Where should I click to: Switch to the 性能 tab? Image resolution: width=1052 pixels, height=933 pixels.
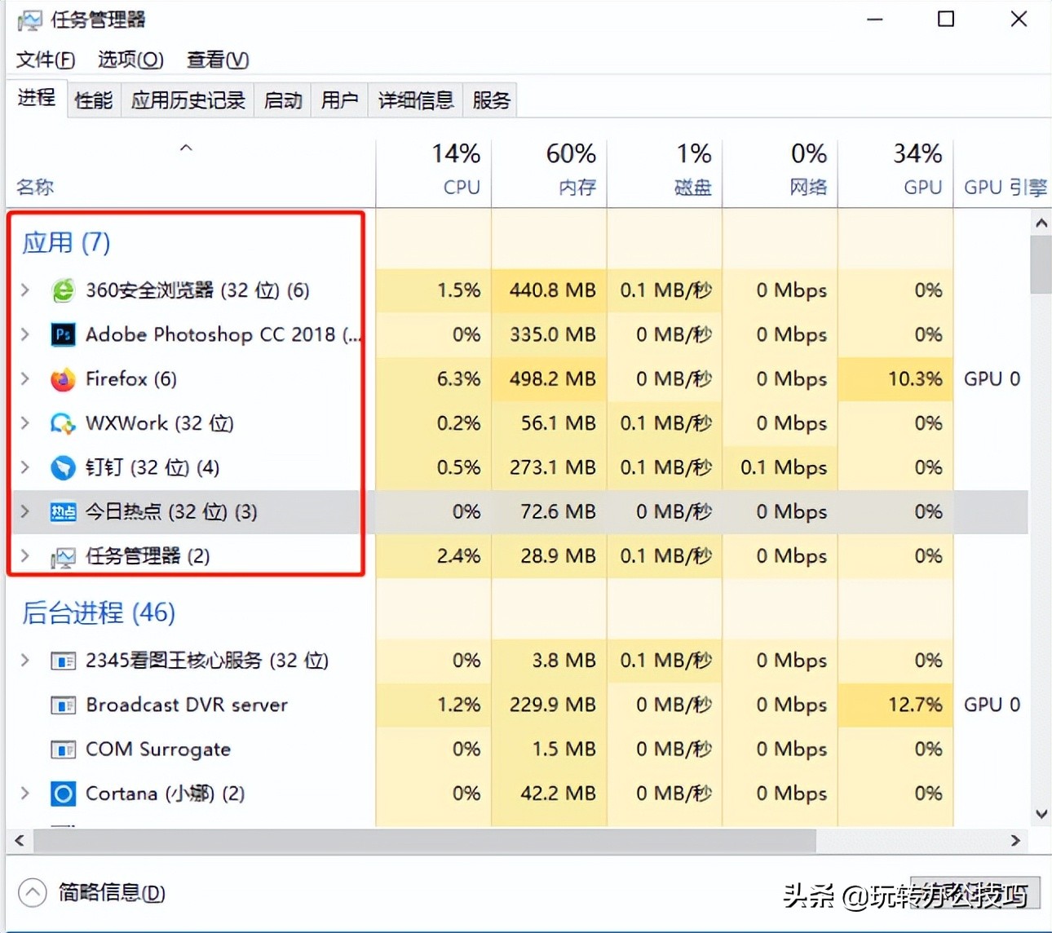click(x=92, y=99)
